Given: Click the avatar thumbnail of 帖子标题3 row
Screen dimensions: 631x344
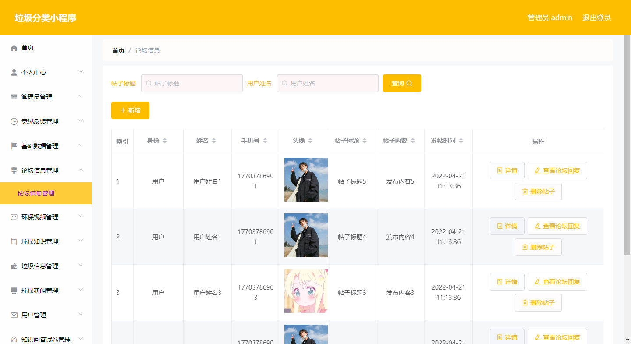Looking at the screenshot, I should (305, 291).
